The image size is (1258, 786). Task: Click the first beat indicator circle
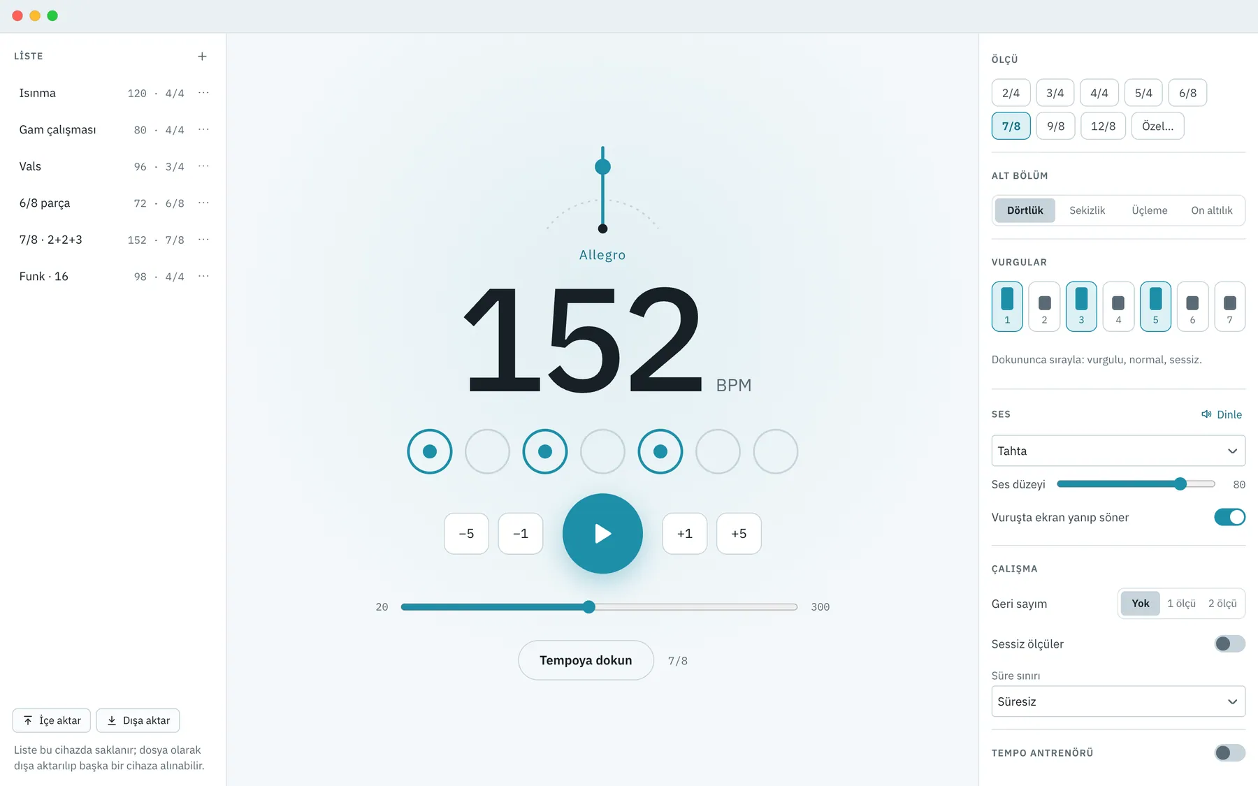point(430,451)
